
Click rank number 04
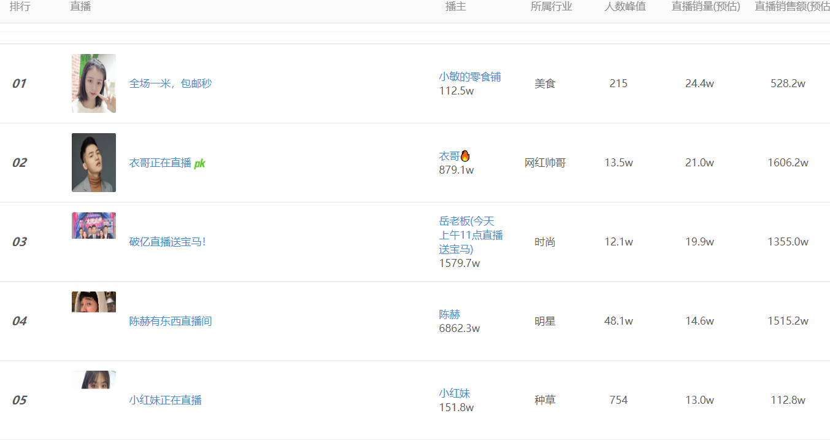(20, 321)
